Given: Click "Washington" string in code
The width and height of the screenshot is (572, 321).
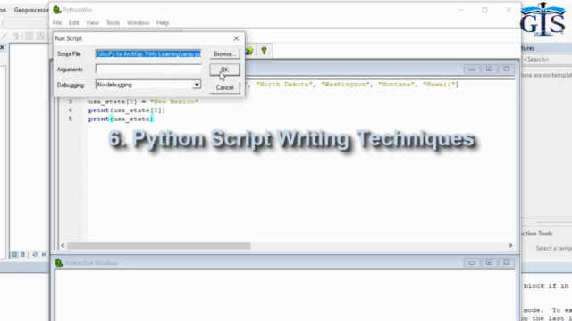Looking at the screenshot, I should [x=345, y=84].
